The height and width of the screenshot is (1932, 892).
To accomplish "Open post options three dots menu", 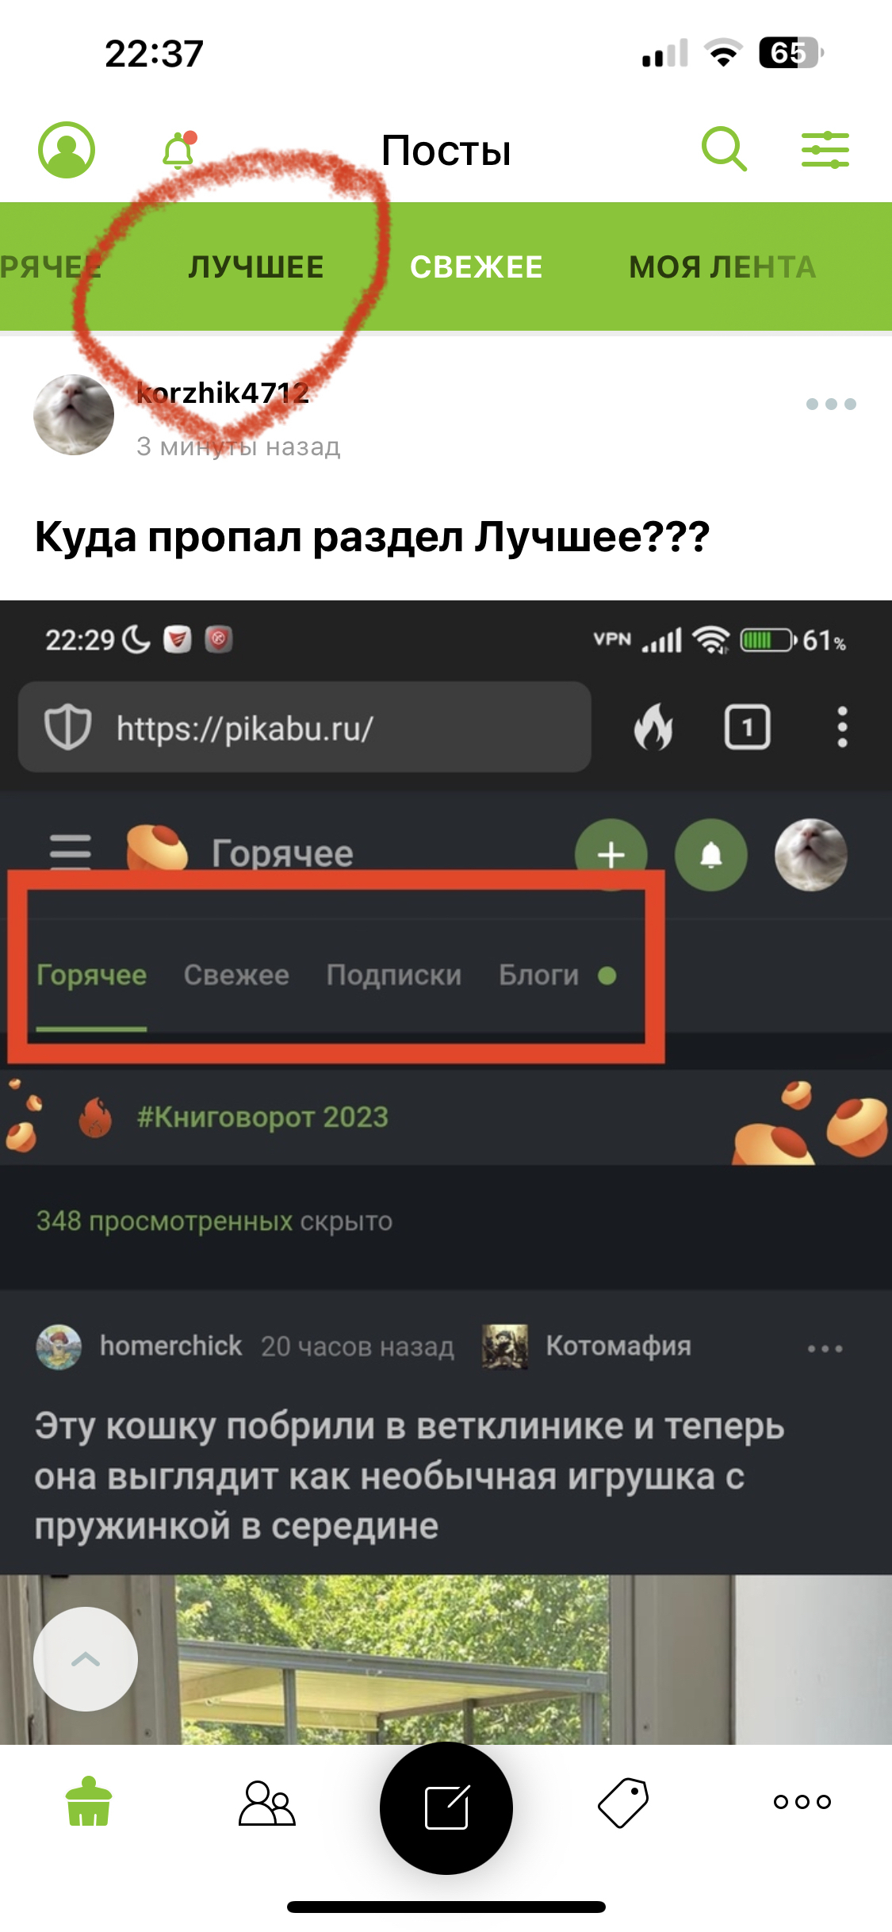I will 831,404.
